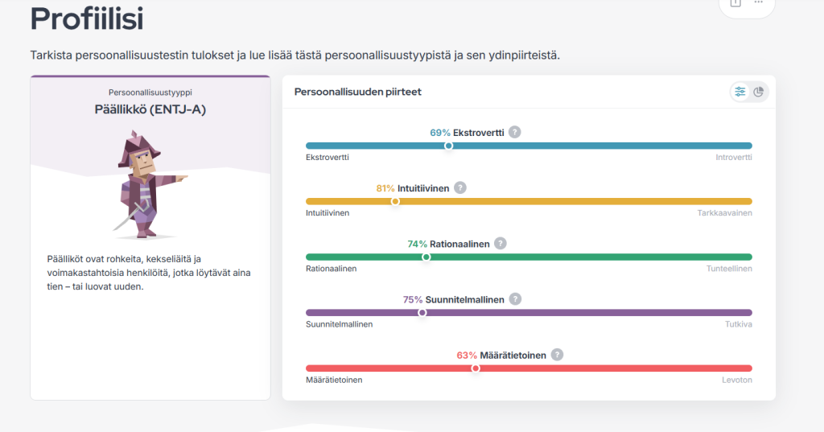Click the Levoton label under the red bar
The width and height of the screenshot is (824, 432).
click(x=736, y=380)
